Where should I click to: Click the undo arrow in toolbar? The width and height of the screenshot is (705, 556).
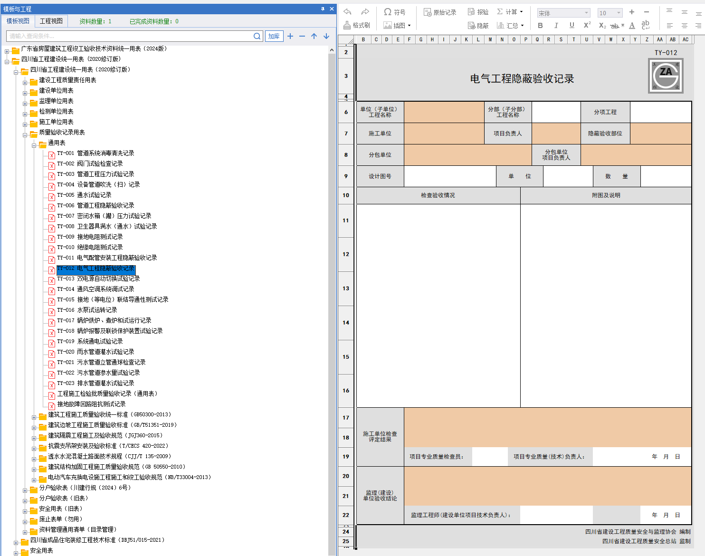pyautogui.click(x=347, y=12)
